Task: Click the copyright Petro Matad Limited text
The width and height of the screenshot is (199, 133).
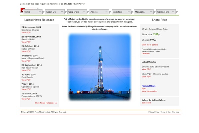Action: pos(43,112)
